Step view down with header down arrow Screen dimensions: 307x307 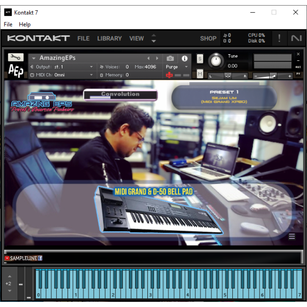tap(153, 41)
